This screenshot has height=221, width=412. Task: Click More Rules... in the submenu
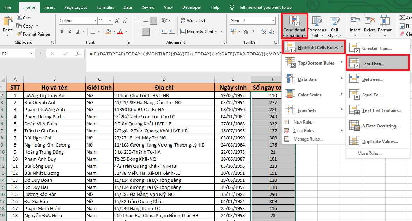[369, 153]
